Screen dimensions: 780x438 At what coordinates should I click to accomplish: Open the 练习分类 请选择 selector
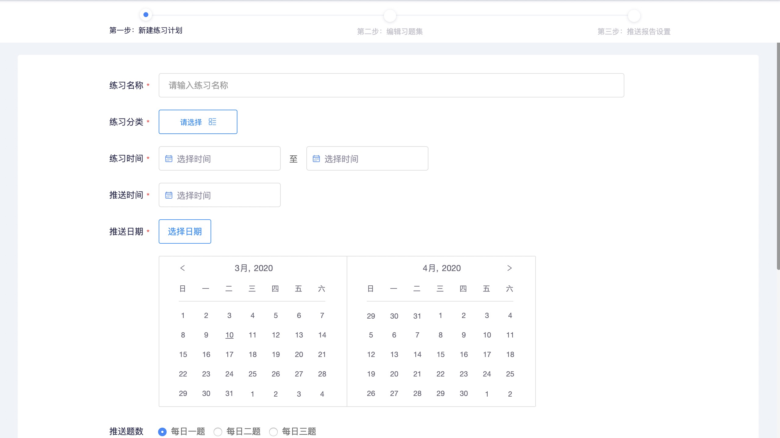click(198, 122)
